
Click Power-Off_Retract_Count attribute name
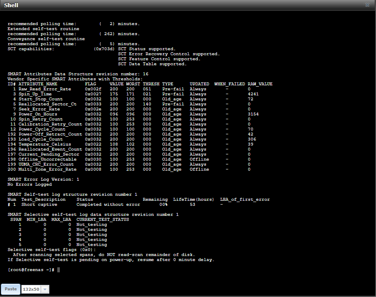click(50, 134)
